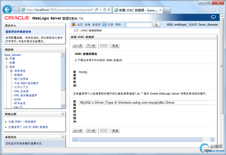Collapse the 服务 tree node
The image size is (226, 155).
click(x=6, y=67)
